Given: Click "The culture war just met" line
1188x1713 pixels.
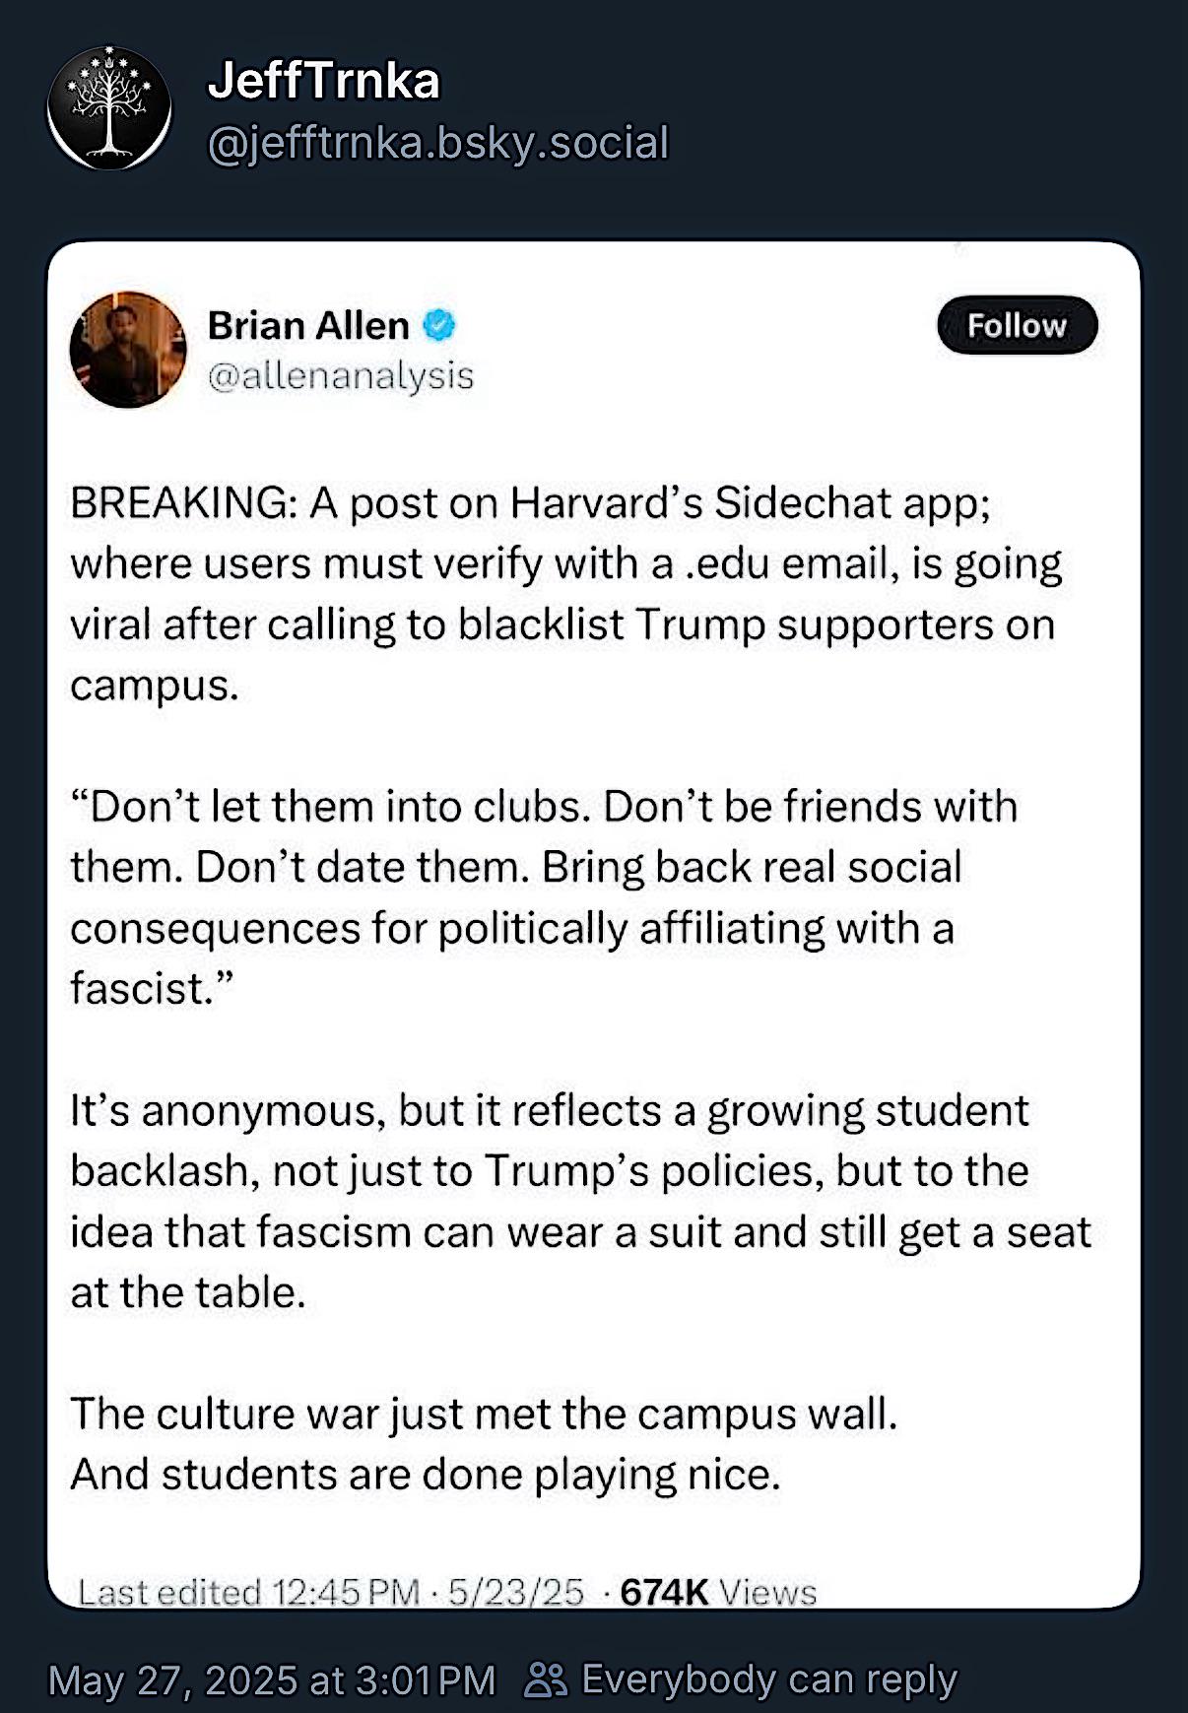Looking at the screenshot, I should [x=484, y=1414].
